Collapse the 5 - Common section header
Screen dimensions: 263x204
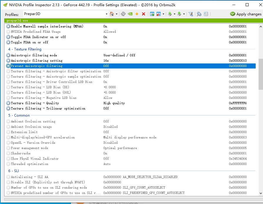click(19, 115)
